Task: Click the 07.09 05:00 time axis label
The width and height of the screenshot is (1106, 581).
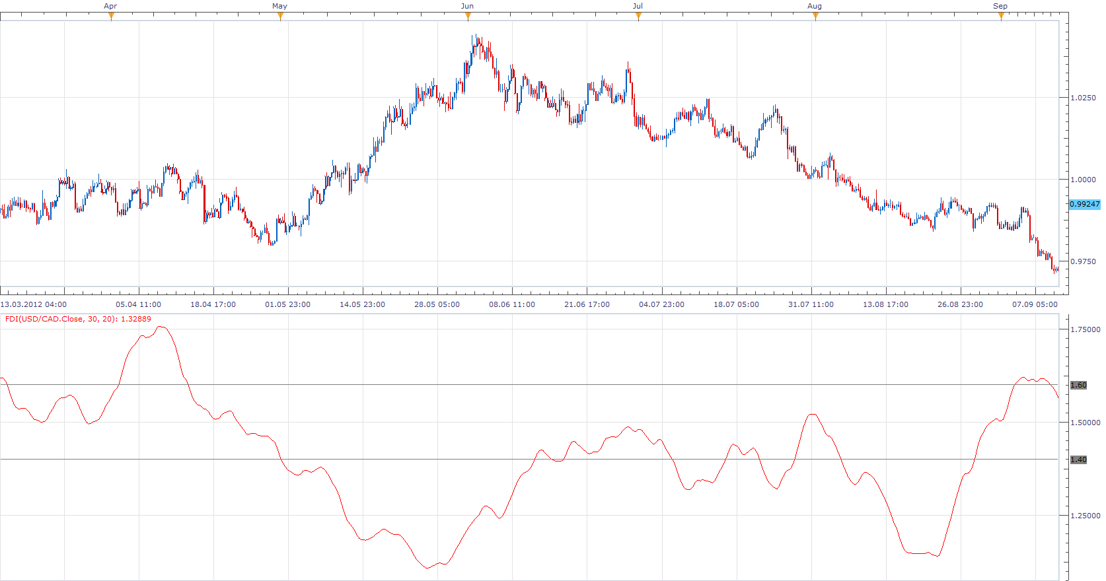Action: coord(1035,304)
